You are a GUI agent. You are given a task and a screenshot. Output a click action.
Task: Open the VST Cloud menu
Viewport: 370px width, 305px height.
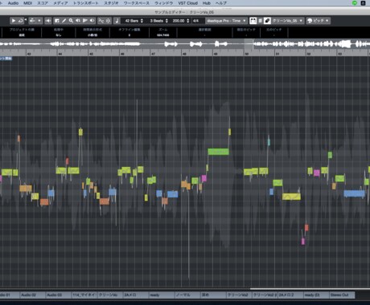(x=188, y=3)
